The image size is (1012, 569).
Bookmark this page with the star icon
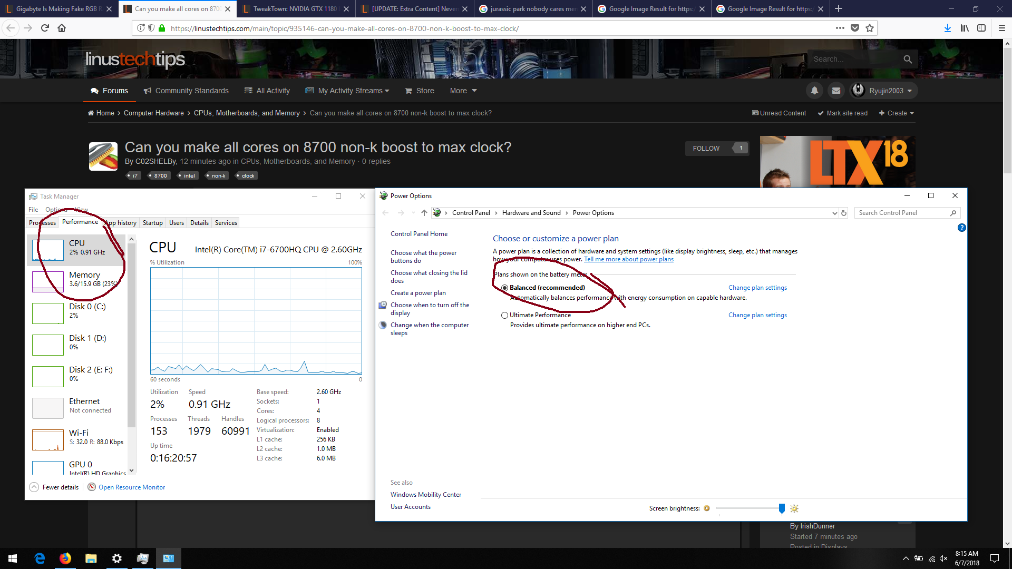(x=870, y=28)
